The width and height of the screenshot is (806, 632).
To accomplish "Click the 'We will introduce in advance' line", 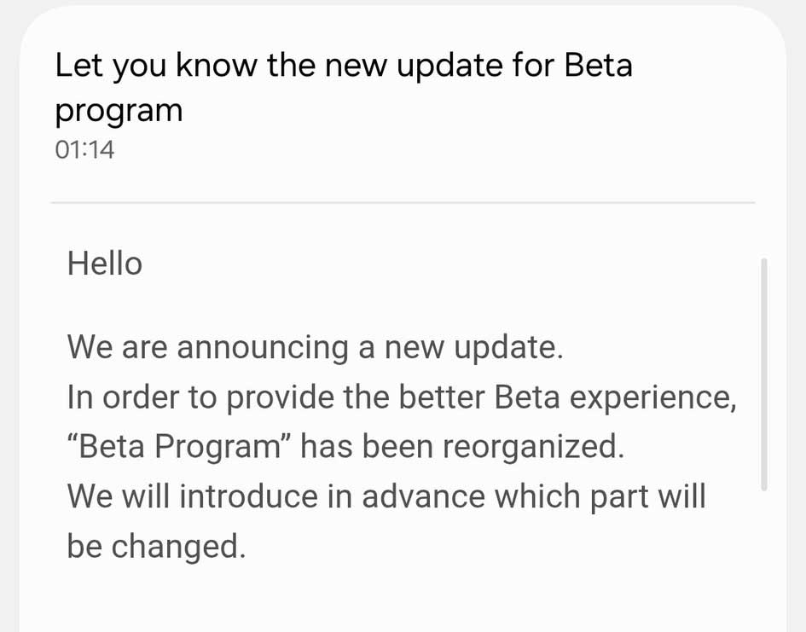I will [x=386, y=496].
